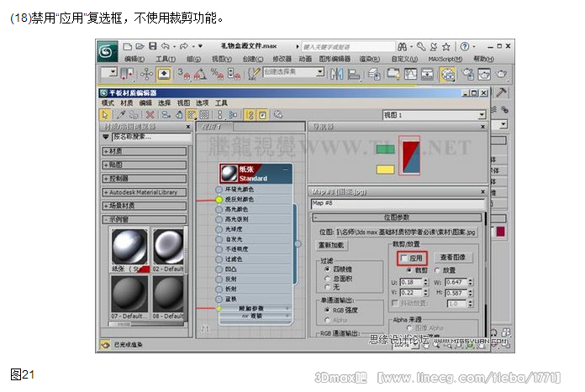The image size is (585, 392).
Task: Select the 裁剪 (Crop) radio button
Action: tap(410, 270)
